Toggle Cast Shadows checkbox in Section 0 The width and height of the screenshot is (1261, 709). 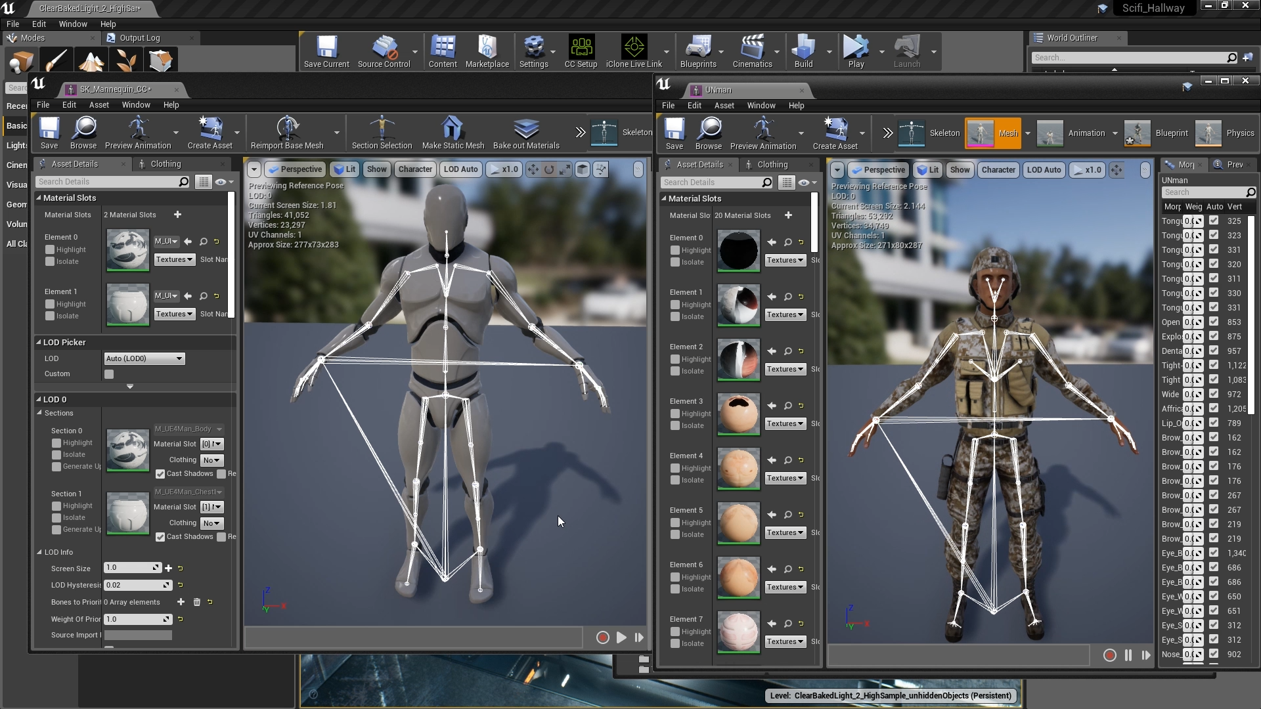(x=160, y=473)
